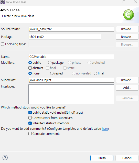Click Finish to create the class
Image resolution: width=139 pixels, height=163 pixels.
[x=102, y=158]
